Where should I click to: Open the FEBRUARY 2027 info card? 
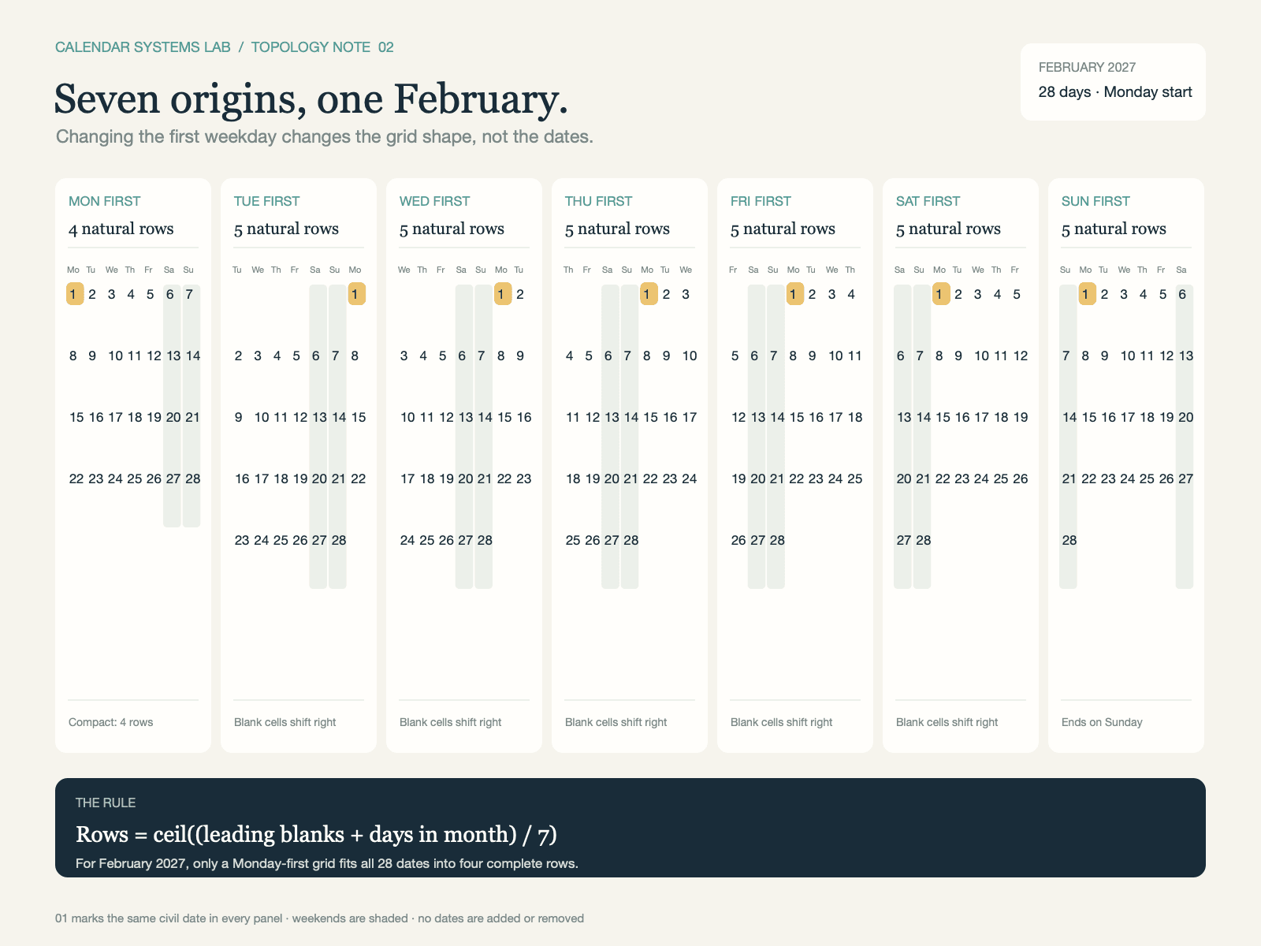pyautogui.click(x=1113, y=82)
